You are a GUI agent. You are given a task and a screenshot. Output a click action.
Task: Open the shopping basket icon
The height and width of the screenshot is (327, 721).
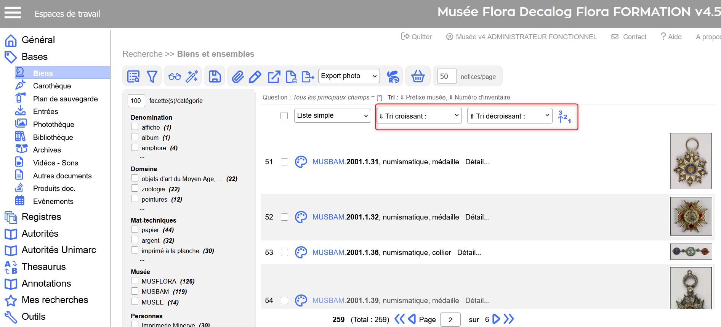pyautogui.click(x=418, y=77)
